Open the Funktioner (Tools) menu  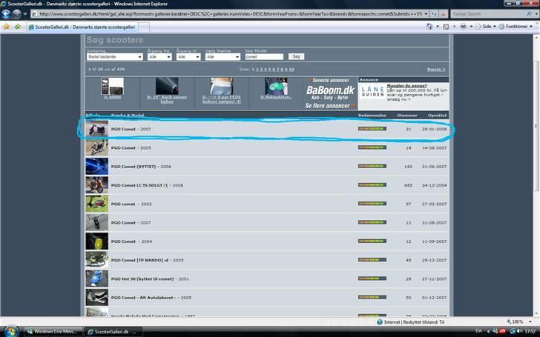pos(516,27)
